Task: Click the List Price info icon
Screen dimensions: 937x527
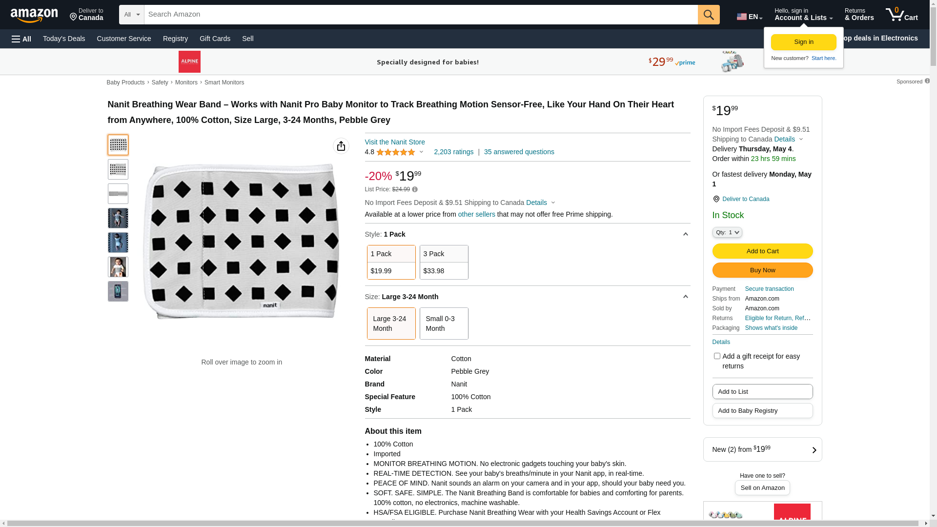Action: 415,189
